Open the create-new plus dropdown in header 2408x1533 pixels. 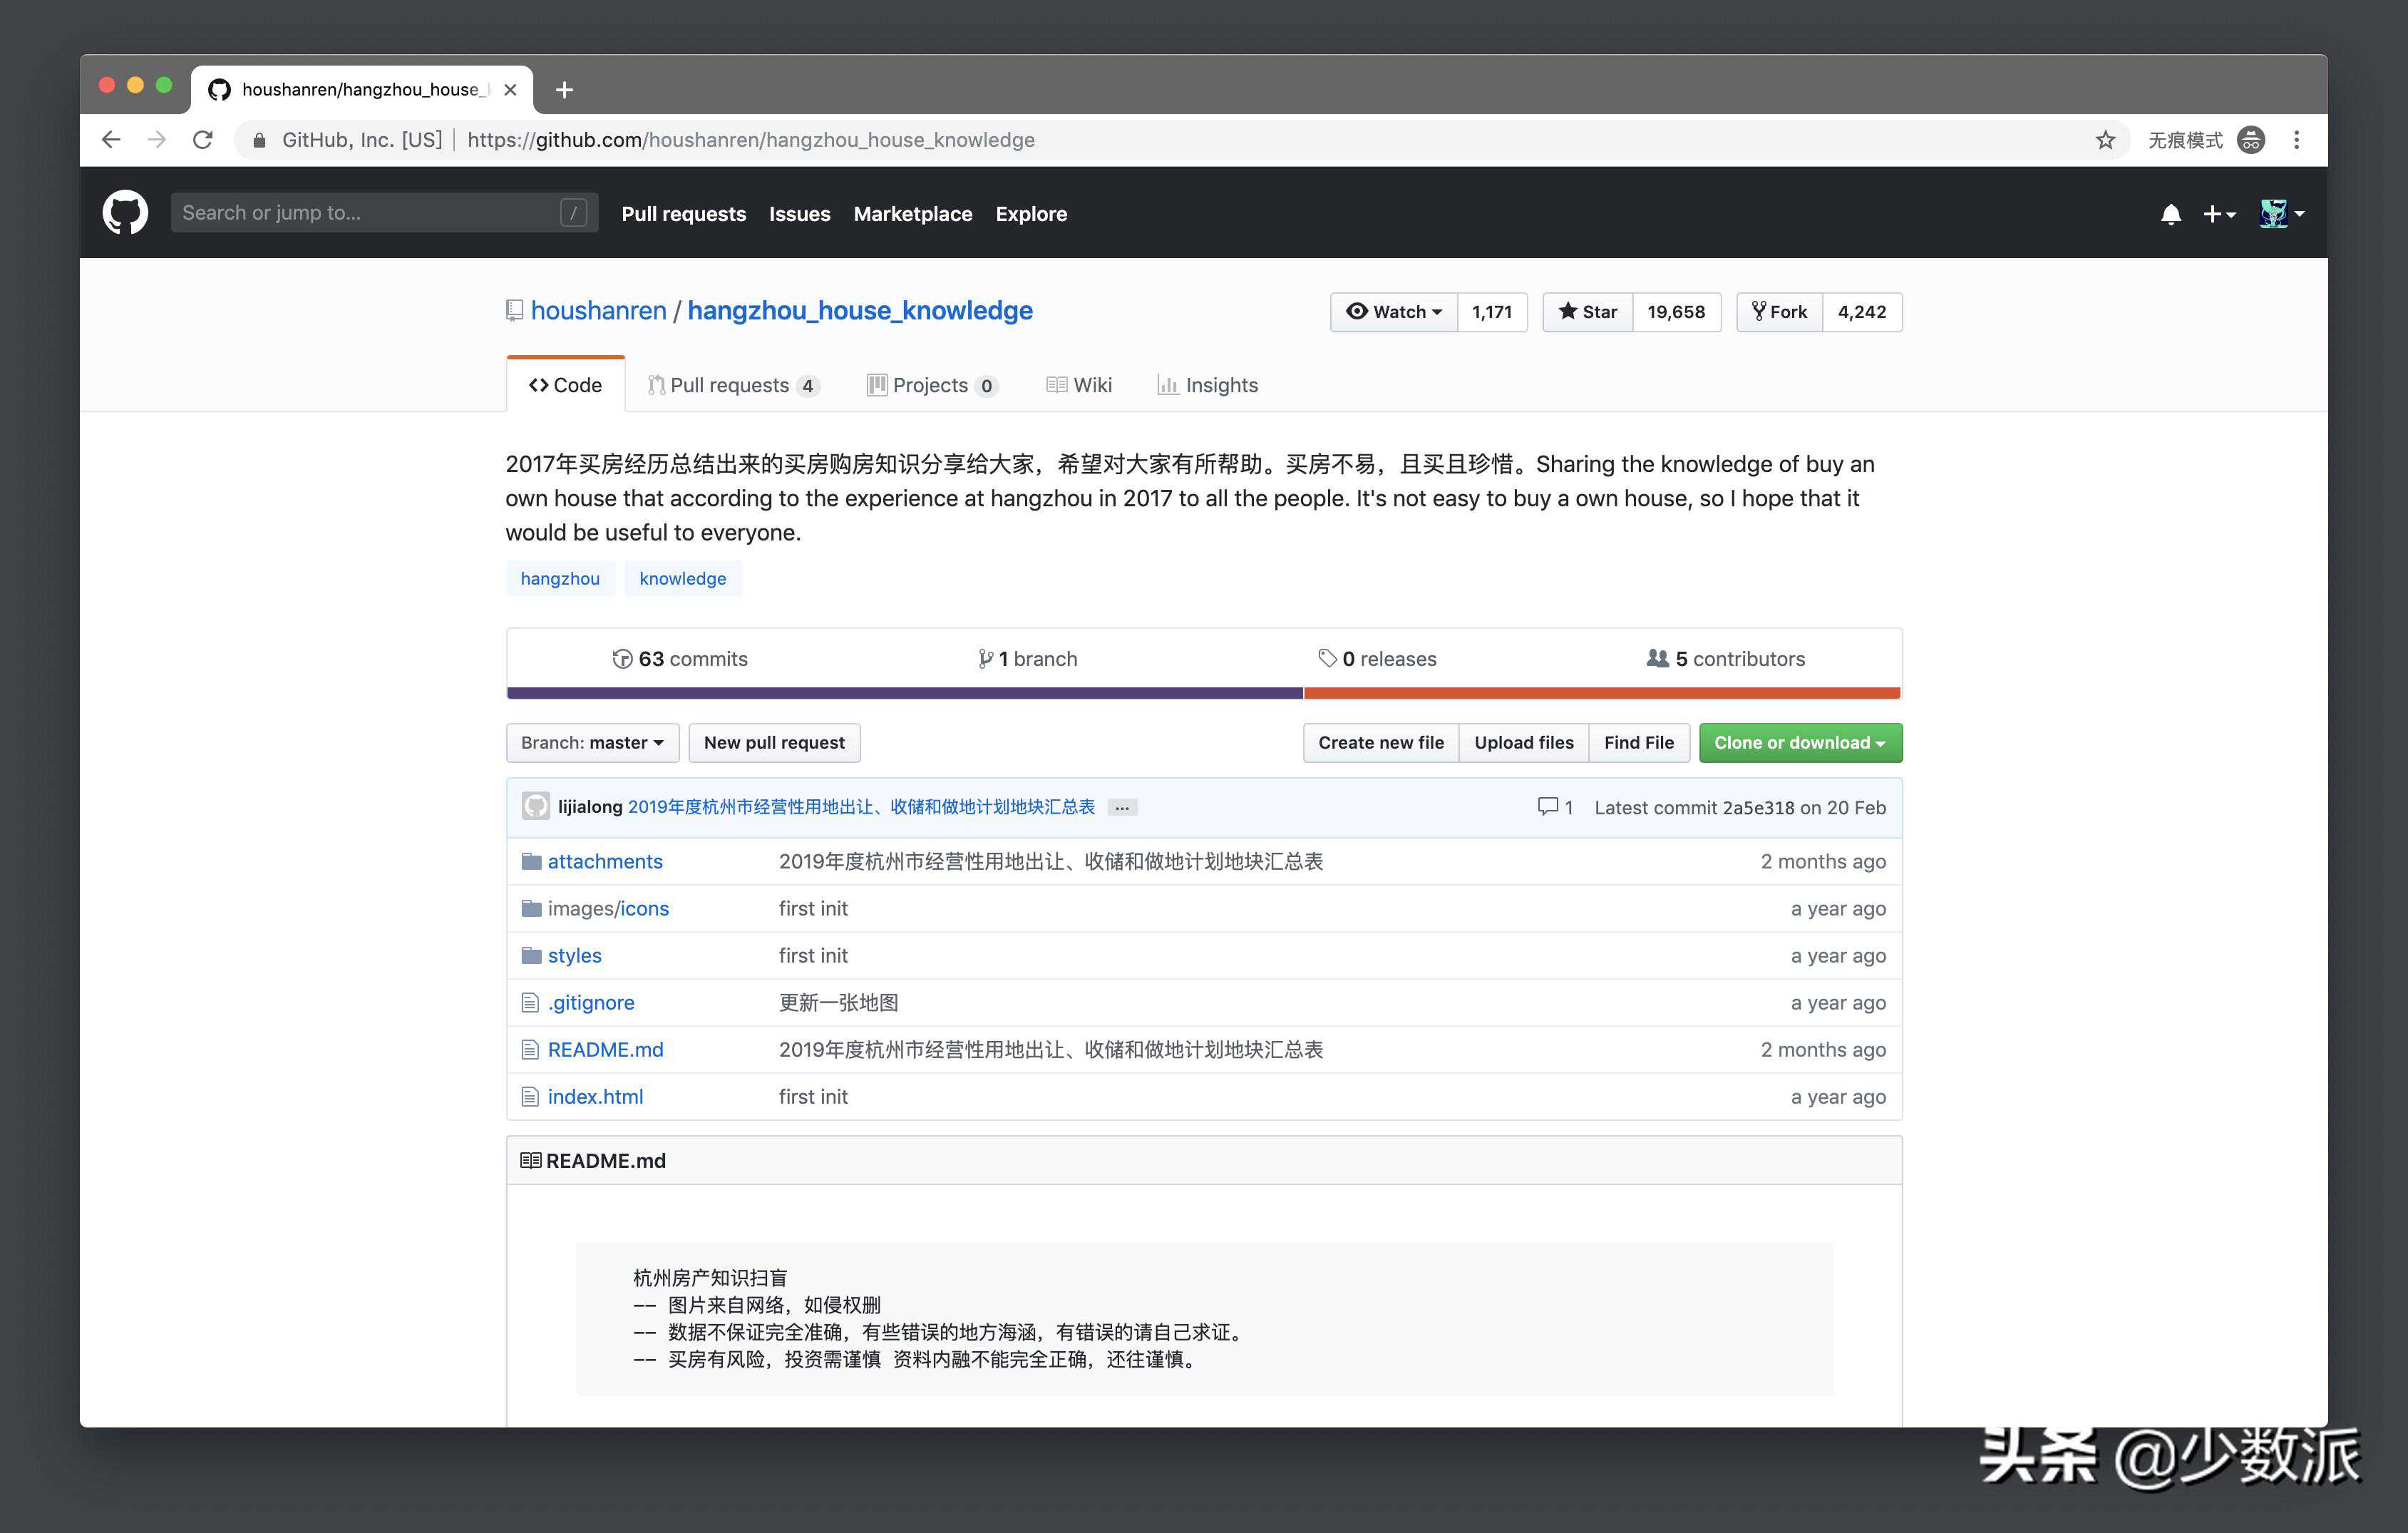coord(2219,214)
